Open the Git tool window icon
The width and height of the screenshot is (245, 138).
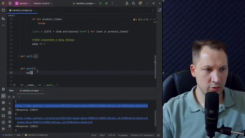(3, 129)
